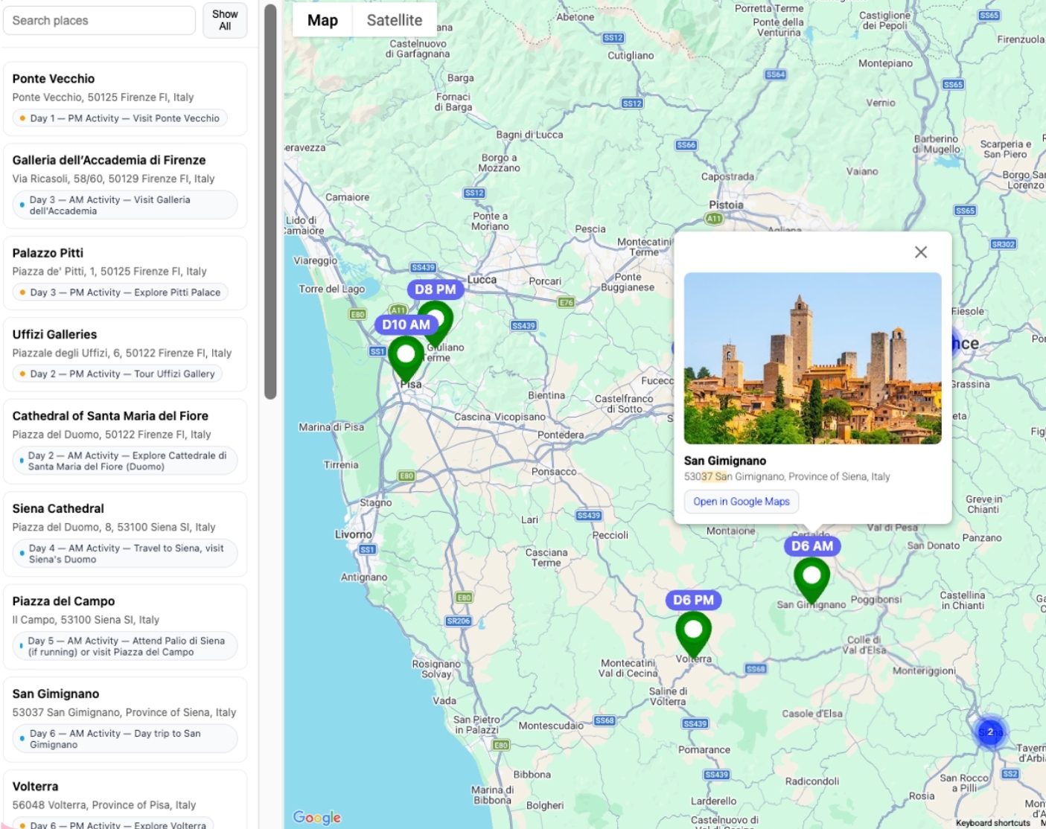
Task: Focus the Search places input field
Action: tap(99, 20)
